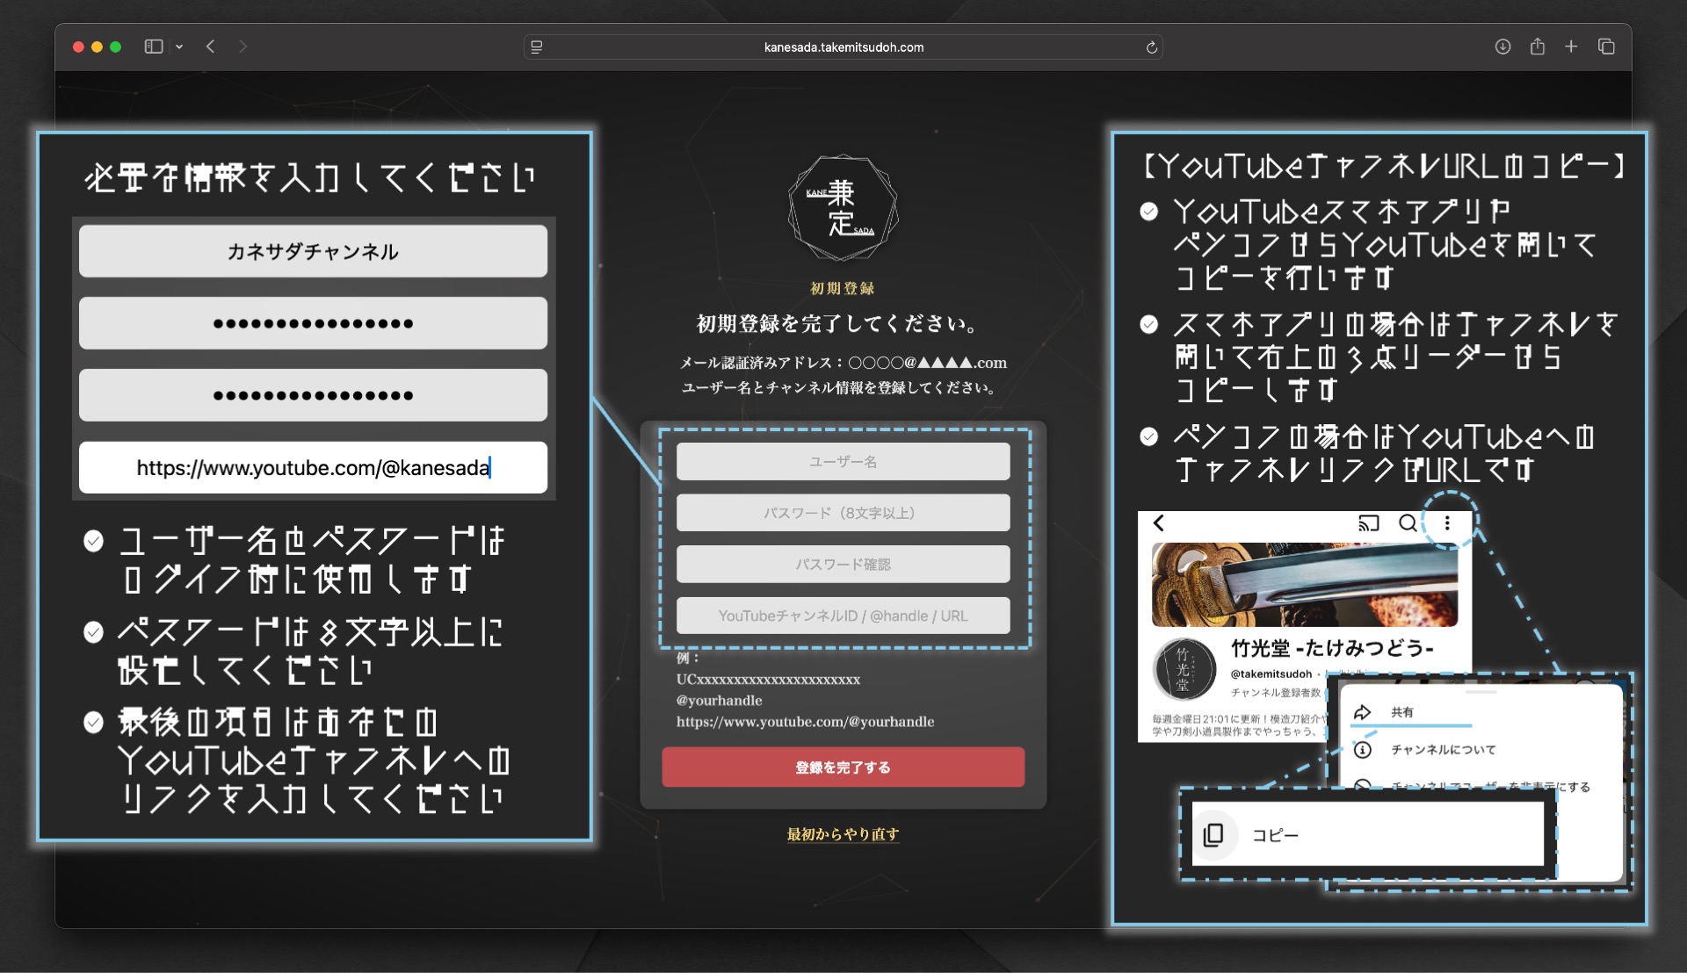Open the sidebar options dropdown arrow
The width and height of the screenshot is (1687, 973).
179,47
